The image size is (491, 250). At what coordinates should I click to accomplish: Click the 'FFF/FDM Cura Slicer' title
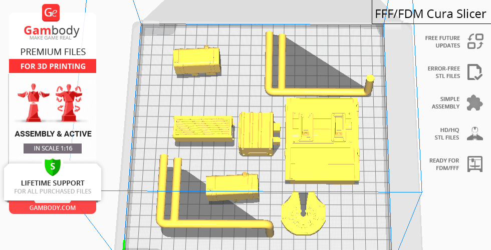pos(431,13)
